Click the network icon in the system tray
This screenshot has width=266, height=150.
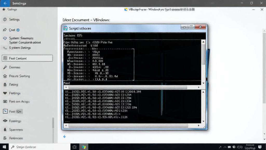click(x=234, y=147)
